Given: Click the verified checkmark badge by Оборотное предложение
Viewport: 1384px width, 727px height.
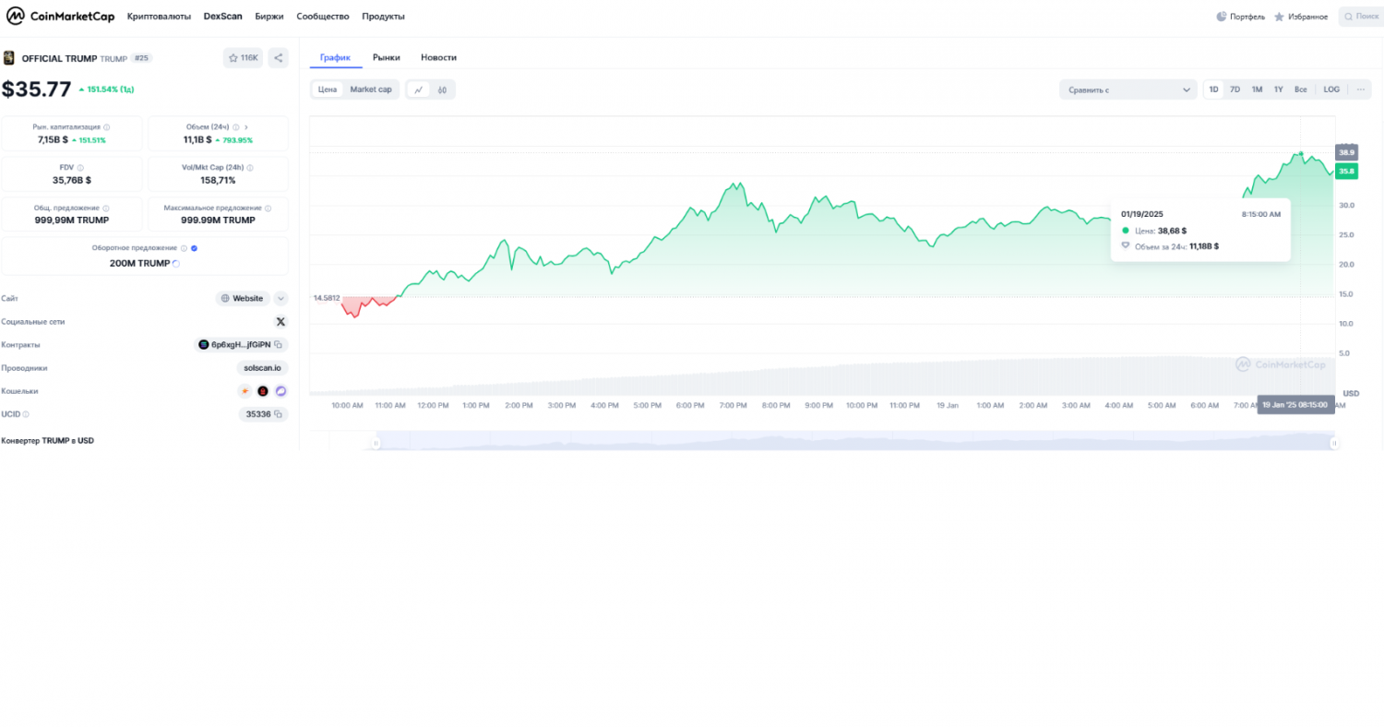Looking at the screenshot, I should point(194,248).
